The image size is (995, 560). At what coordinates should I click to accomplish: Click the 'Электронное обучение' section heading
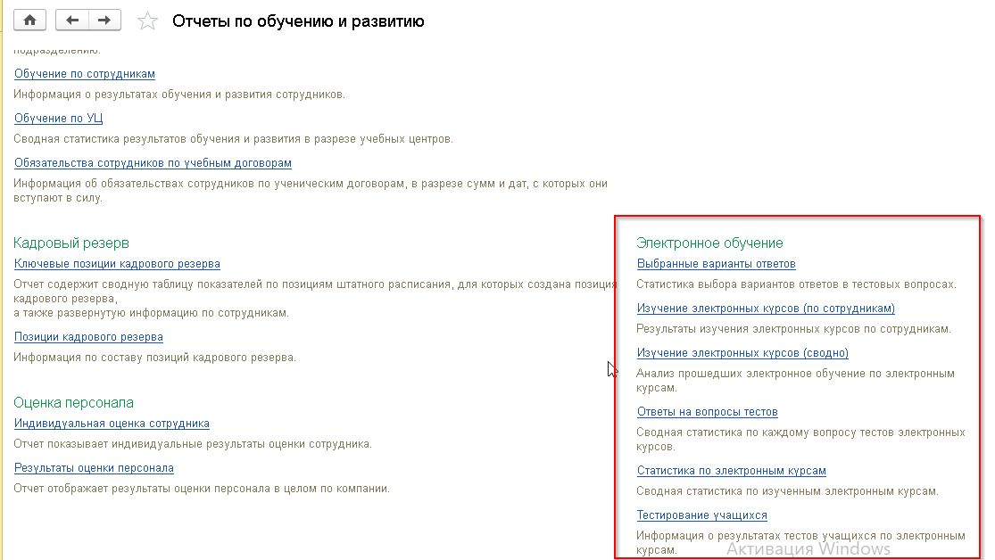pos(709,243)
